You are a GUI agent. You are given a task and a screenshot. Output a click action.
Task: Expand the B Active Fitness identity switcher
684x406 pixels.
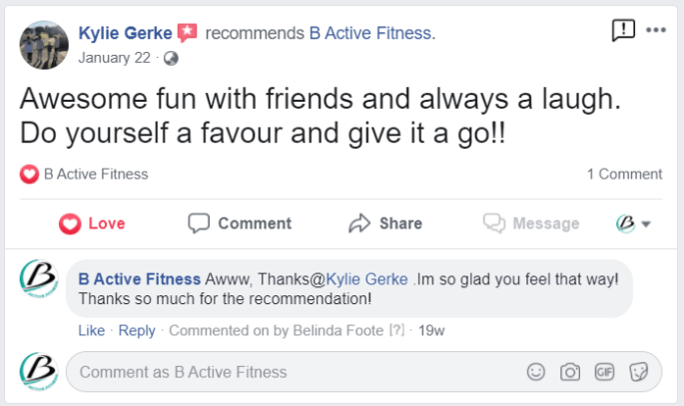(x=633, y=223)
